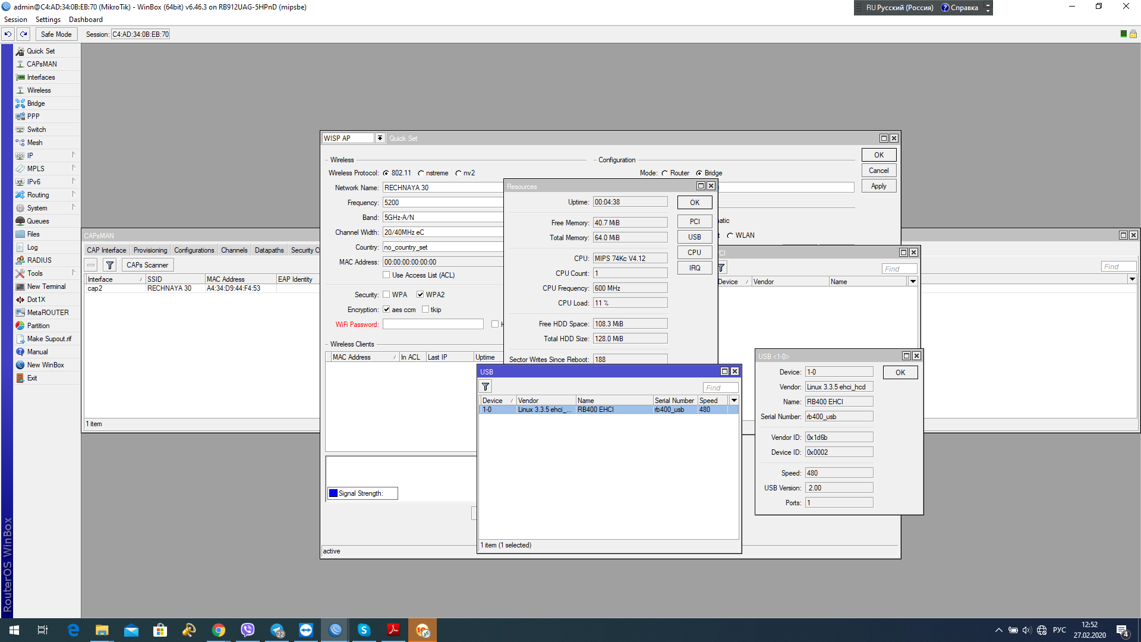Open Switch from sidebar
This screenshot has height=642, width=1141.
click(x=36, y=130)
